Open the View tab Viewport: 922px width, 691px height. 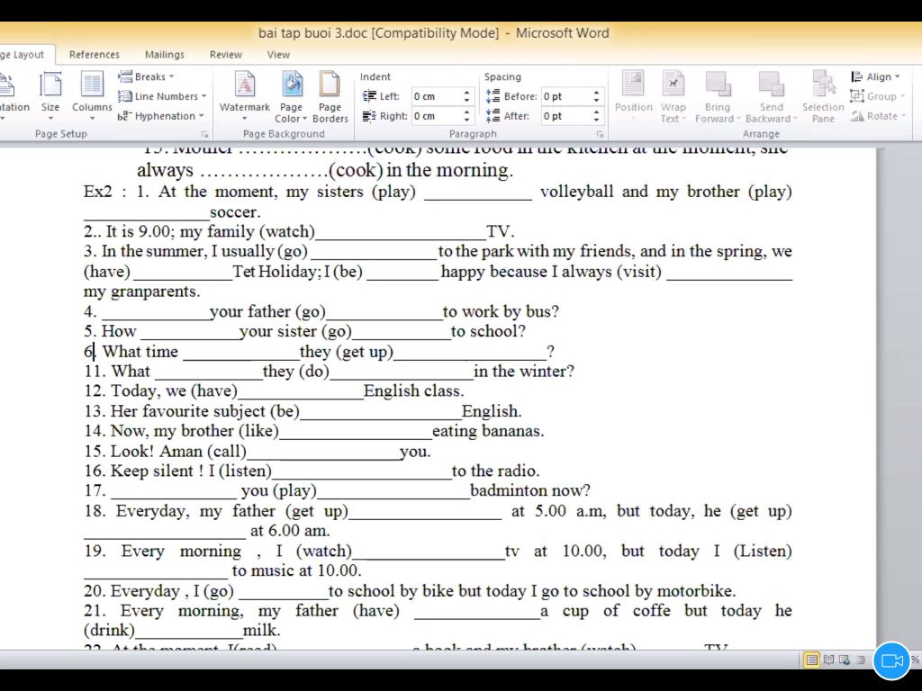pos(278,55)
